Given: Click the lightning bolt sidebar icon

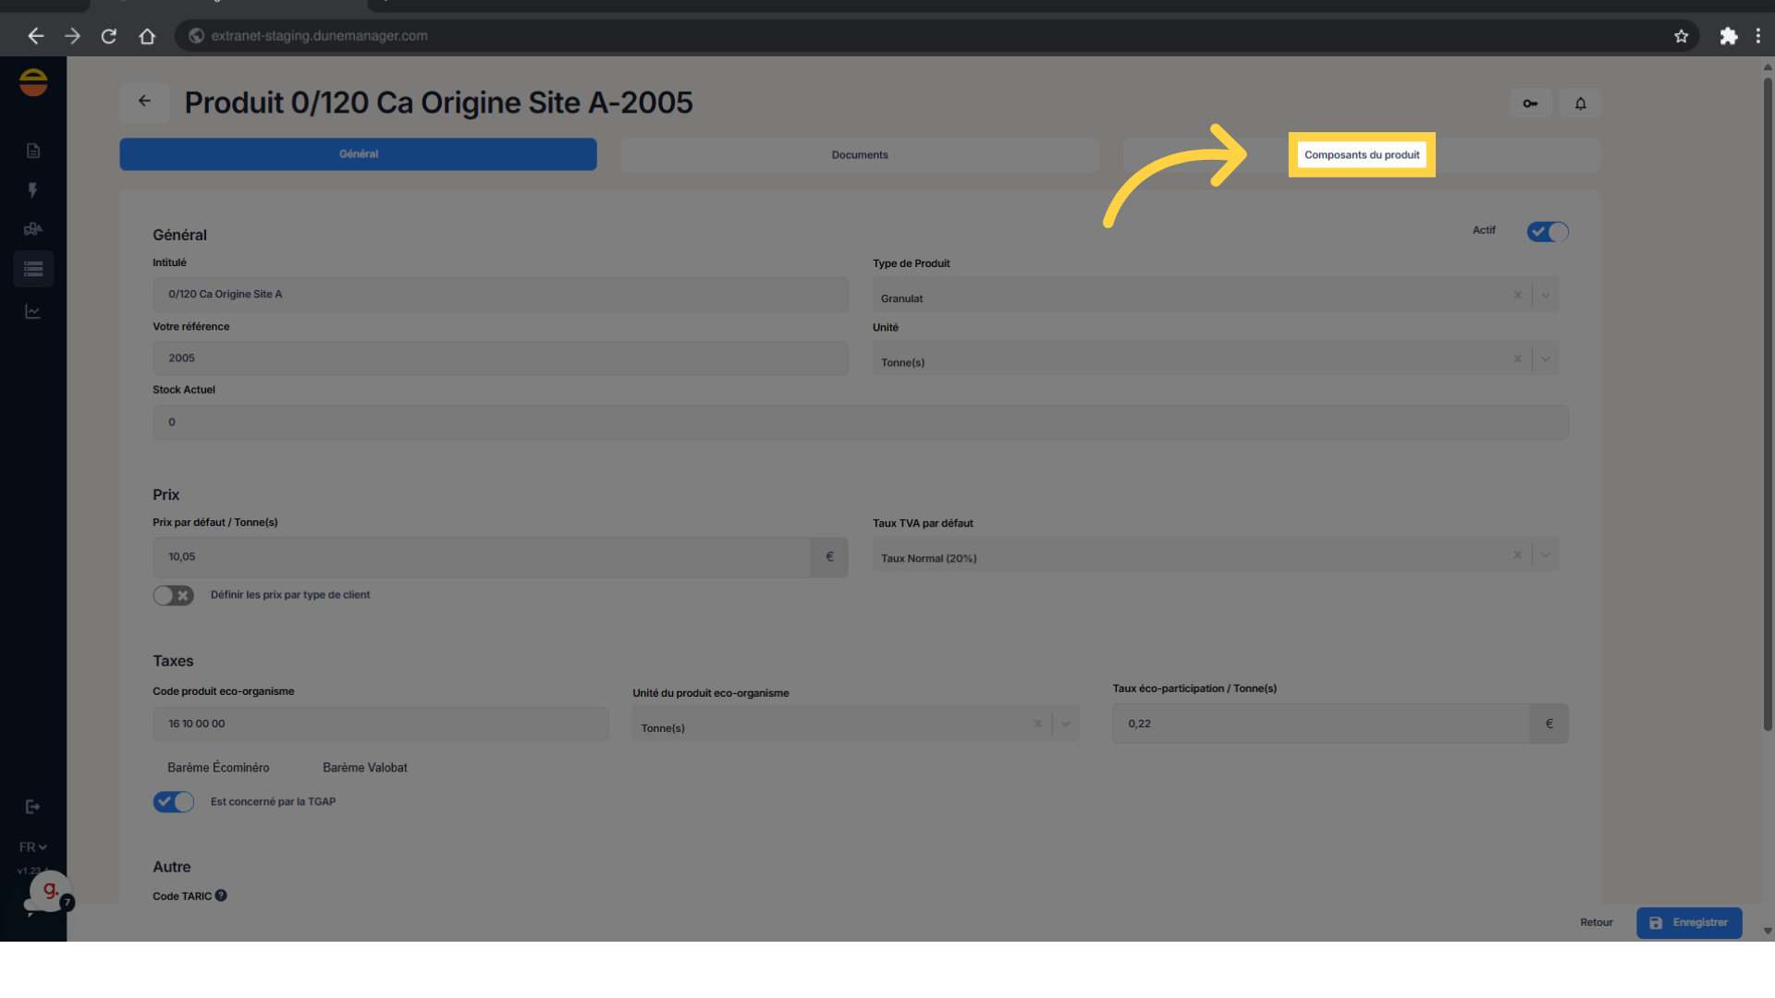Looking at the screenshot, I should coord(33,190).
